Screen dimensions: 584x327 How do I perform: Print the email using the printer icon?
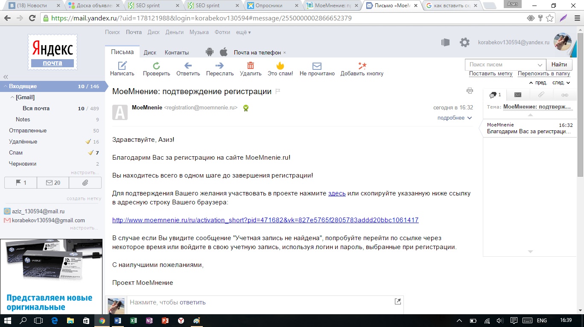click(x=470, y=91)
